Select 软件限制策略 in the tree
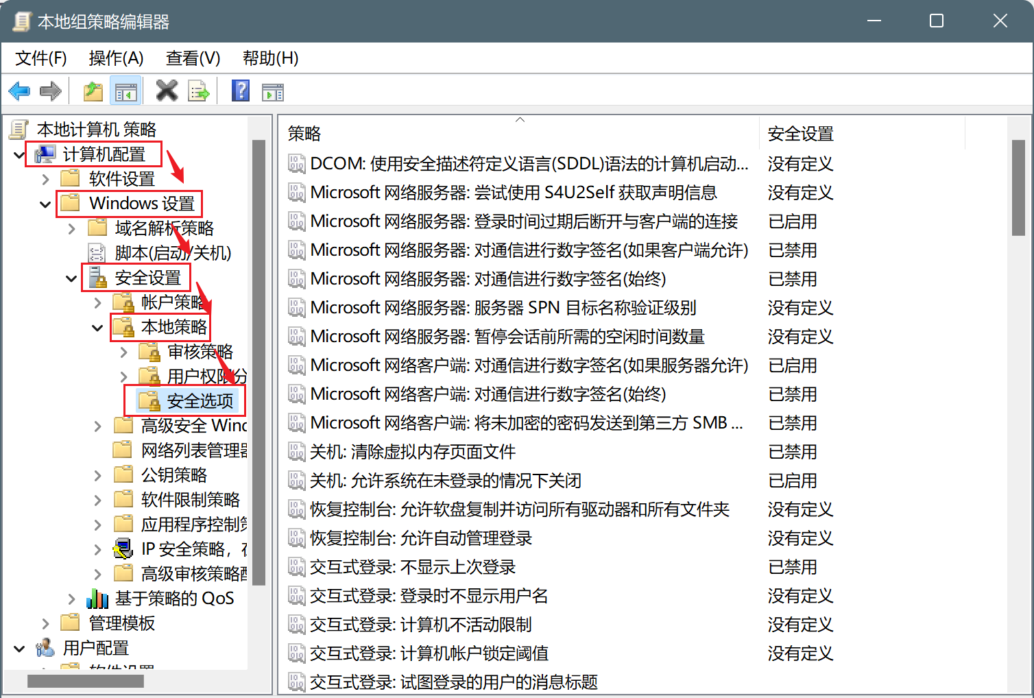This screenshot has height=698, width=1034. (x=191, y=500)
